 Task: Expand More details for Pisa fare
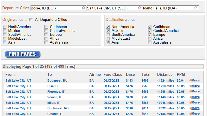click(195, 86)
